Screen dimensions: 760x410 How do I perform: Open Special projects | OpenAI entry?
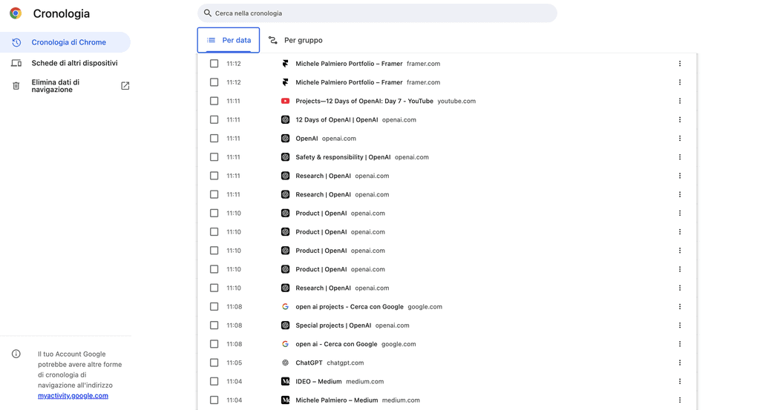tap(333, 325)
